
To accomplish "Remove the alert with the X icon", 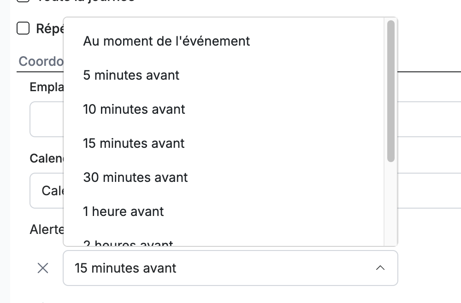I will 43,268.
